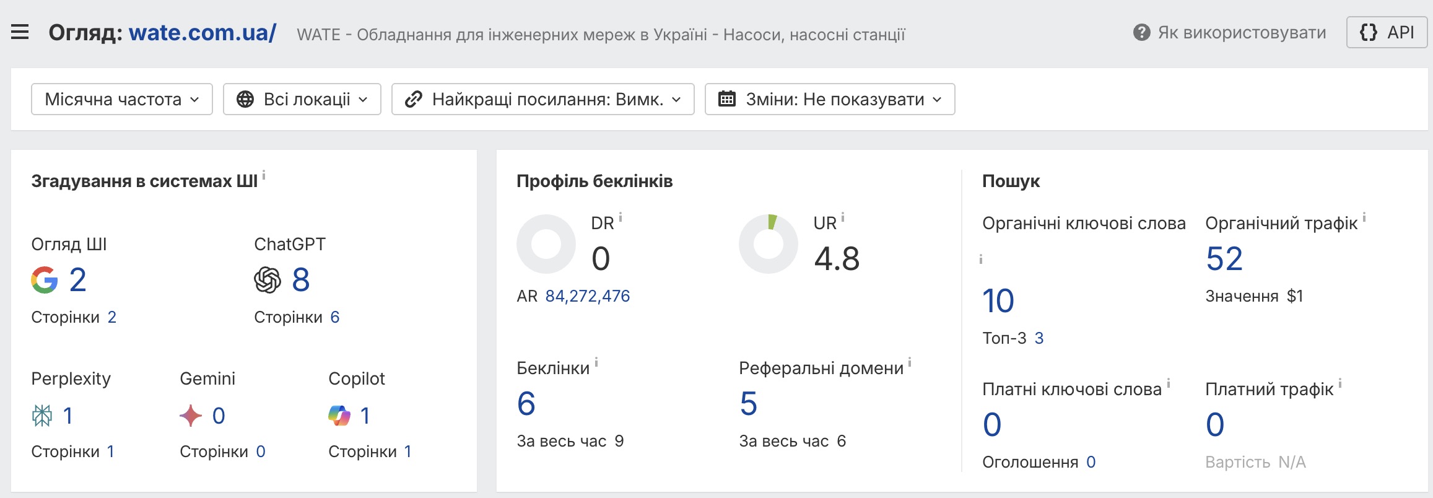This screenshot has height=498, width=1433.
Task: Click the UR donut chart
Action: point(769,244)
